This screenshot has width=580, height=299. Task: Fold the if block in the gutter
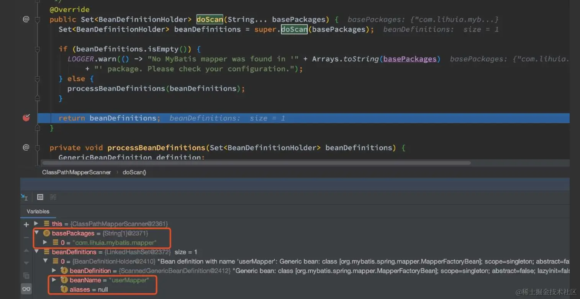tap(38, 49)
